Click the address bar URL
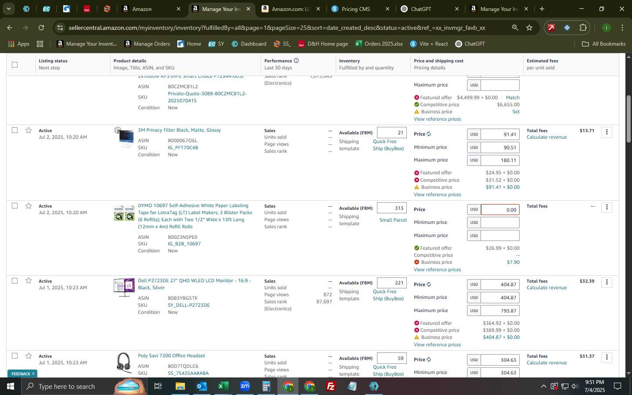 coord(276,28)
